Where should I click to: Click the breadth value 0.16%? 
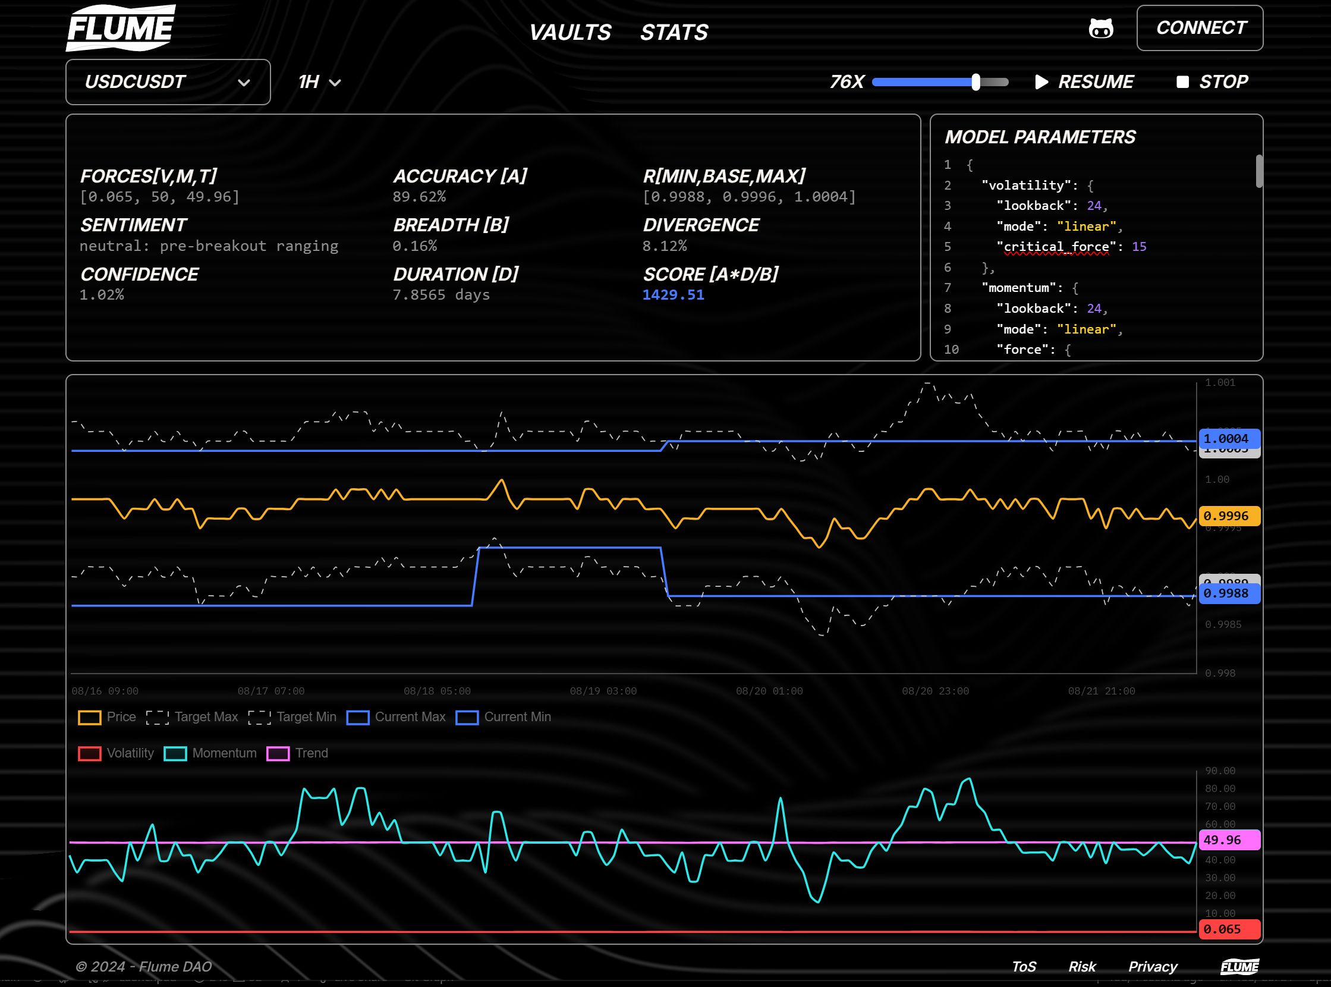[414, 246]
